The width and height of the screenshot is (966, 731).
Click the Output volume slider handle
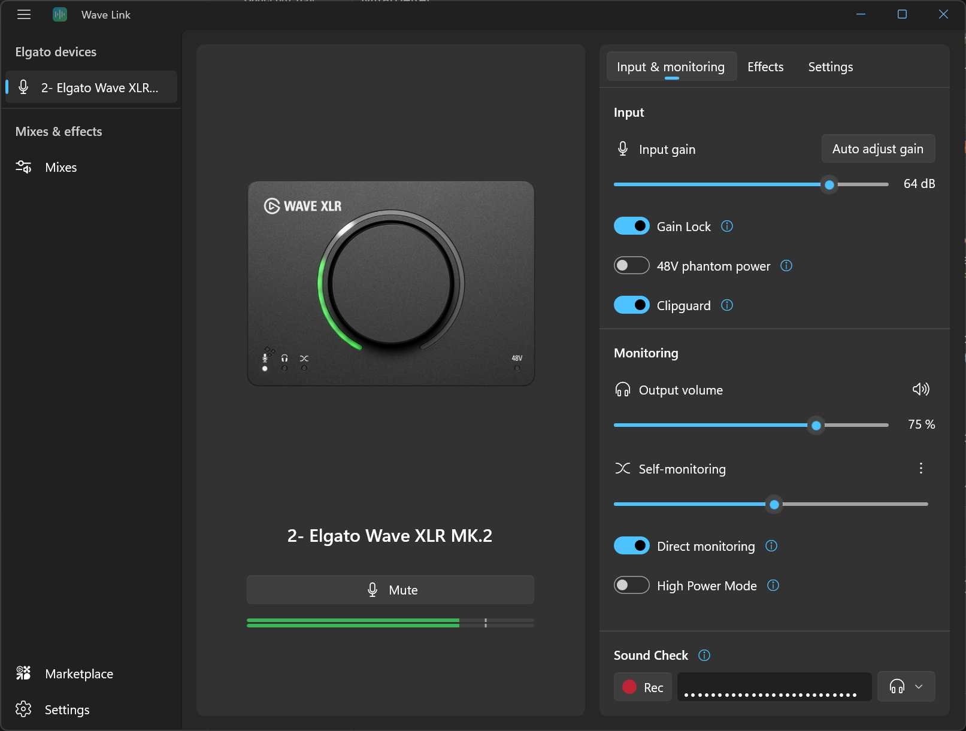point(816,426)
